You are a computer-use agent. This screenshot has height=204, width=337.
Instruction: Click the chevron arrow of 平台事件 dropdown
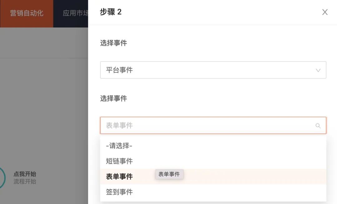click(x=318, y=70)
